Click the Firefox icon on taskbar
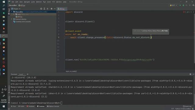Screen dimensions: 195x110 [x=4, y=47]
